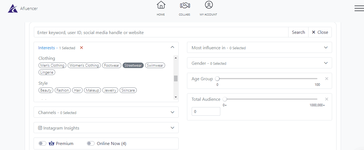Click the Style category heading

click(x=43, y=83)
